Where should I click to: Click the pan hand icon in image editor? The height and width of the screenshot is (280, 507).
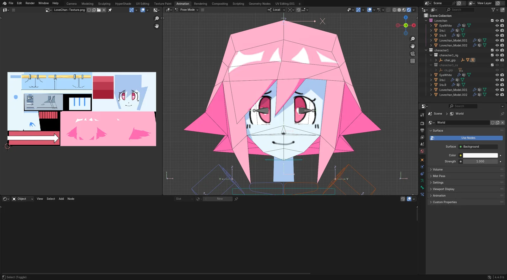pyautogui.click(x=157, y=26)
